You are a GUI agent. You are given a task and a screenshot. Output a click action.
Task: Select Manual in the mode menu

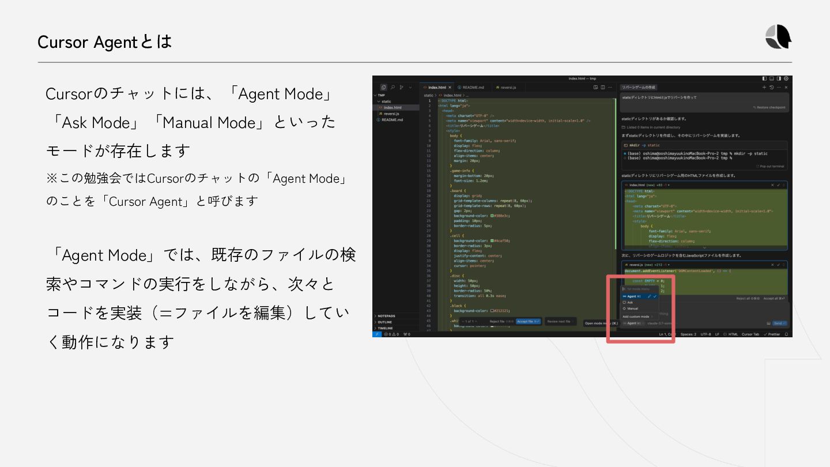640,308
